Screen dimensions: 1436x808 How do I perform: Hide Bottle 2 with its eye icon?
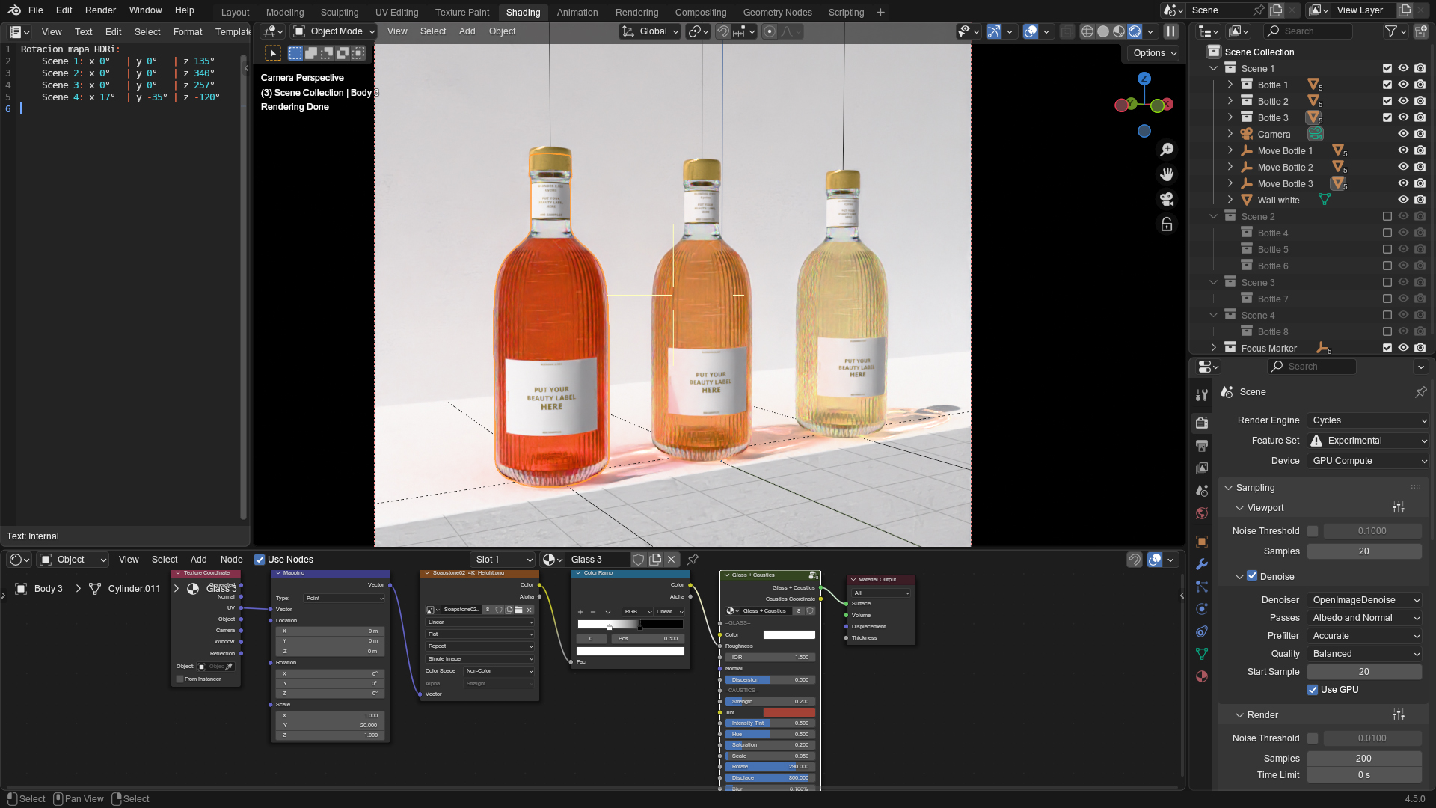coord(1403,101)
